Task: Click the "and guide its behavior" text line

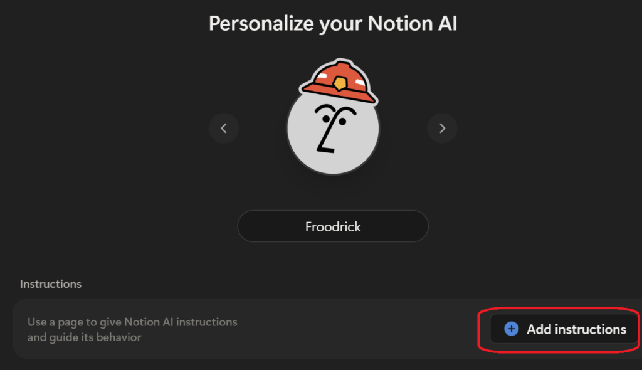Action: point(85,337)
